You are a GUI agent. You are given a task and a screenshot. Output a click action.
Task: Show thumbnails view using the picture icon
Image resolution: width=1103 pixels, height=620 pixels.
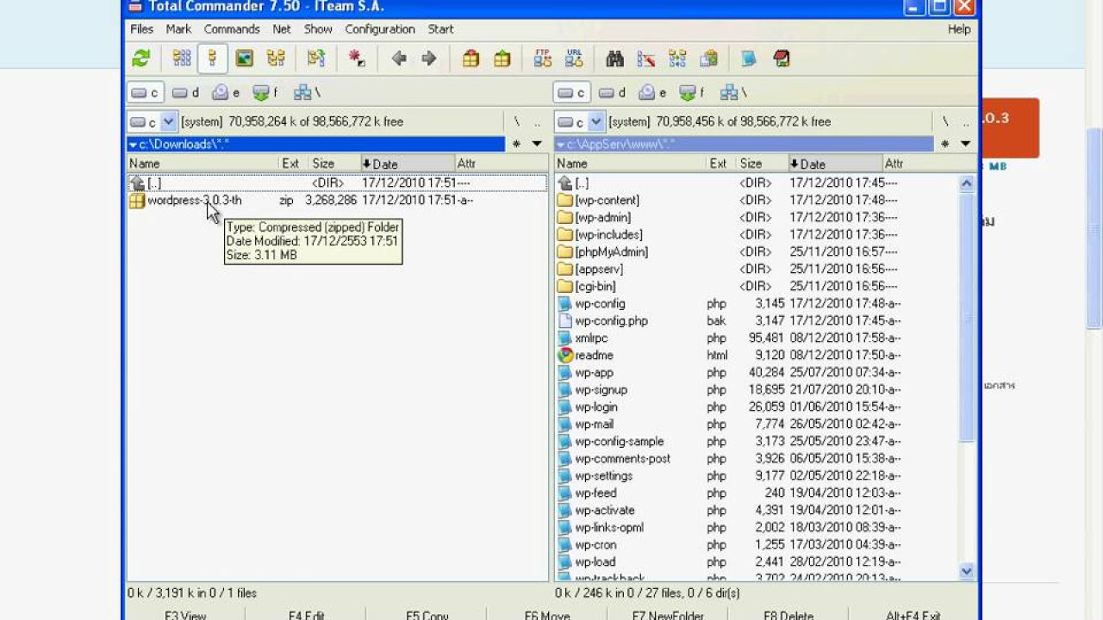pyautogui.click(x=245, y=59)
